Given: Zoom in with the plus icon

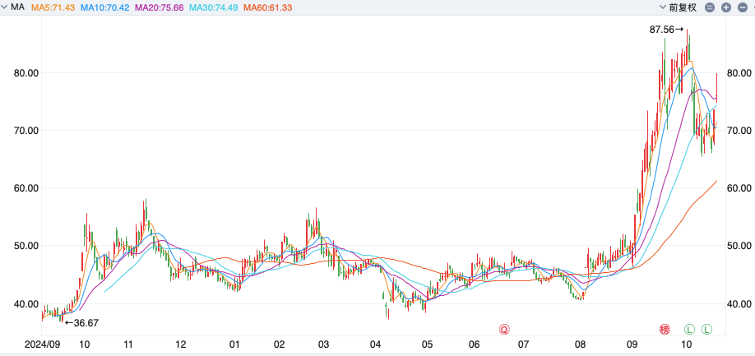Looking at the screenshot, I should click(x=726, y=7).
